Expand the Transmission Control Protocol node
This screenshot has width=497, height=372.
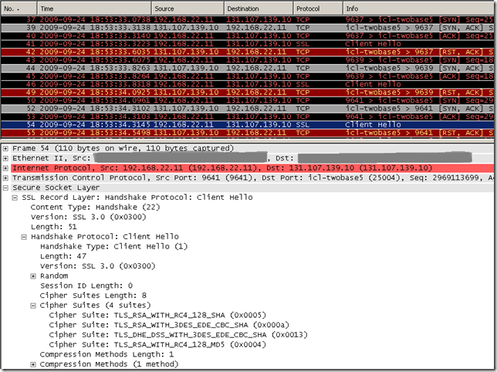click(5, 178)
